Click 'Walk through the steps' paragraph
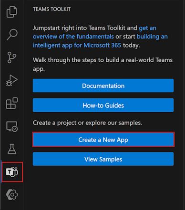Screen dimensions: 185x210 tap(103, 65)
